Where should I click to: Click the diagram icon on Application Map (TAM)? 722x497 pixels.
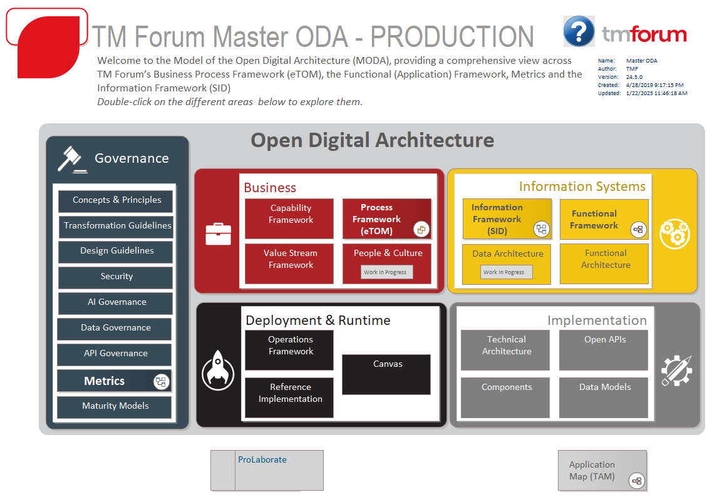[x=637, y=481]
